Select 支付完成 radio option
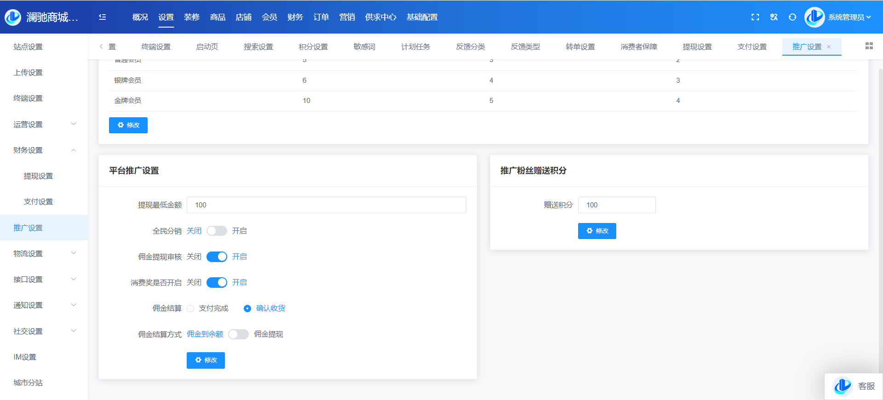 tap(191, 309)
